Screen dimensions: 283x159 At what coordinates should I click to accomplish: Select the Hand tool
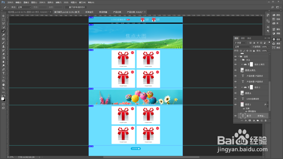point(3,85)
